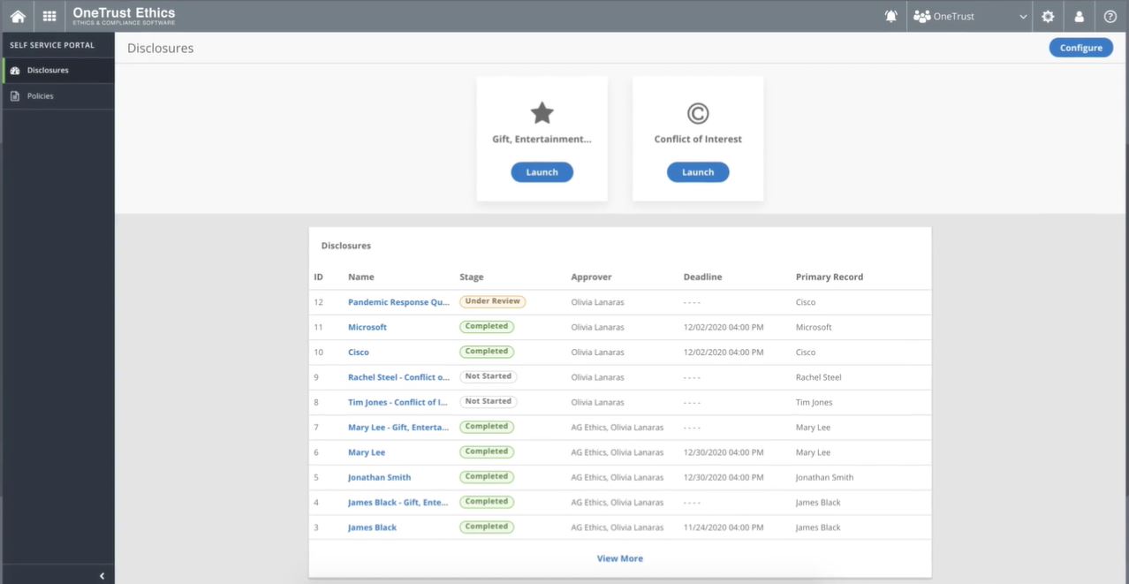Open the Mary Lee disclosure with ID 6
This screenshot has height=584, width=1129.
(x=367, y=452)
